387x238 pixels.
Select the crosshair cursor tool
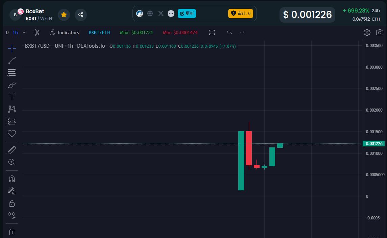tap(12, 49)
